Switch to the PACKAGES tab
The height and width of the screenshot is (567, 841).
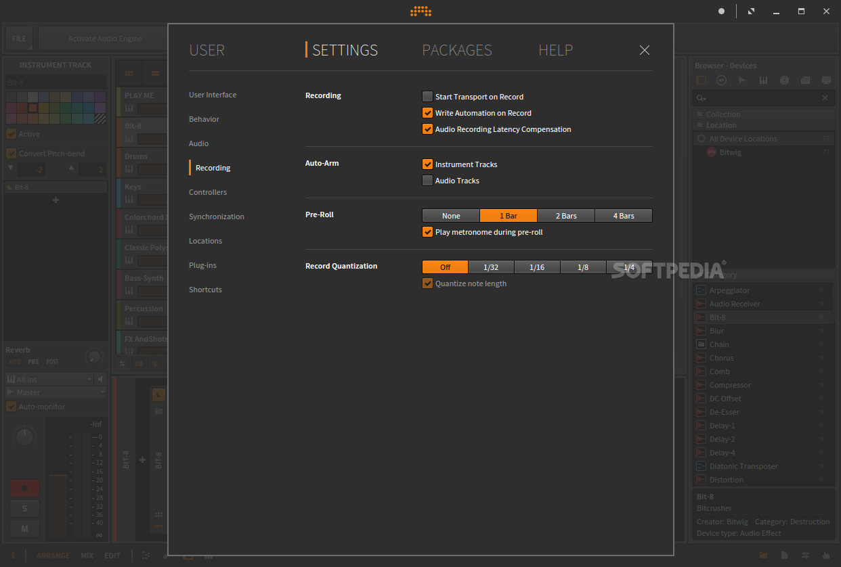(457, 50)
